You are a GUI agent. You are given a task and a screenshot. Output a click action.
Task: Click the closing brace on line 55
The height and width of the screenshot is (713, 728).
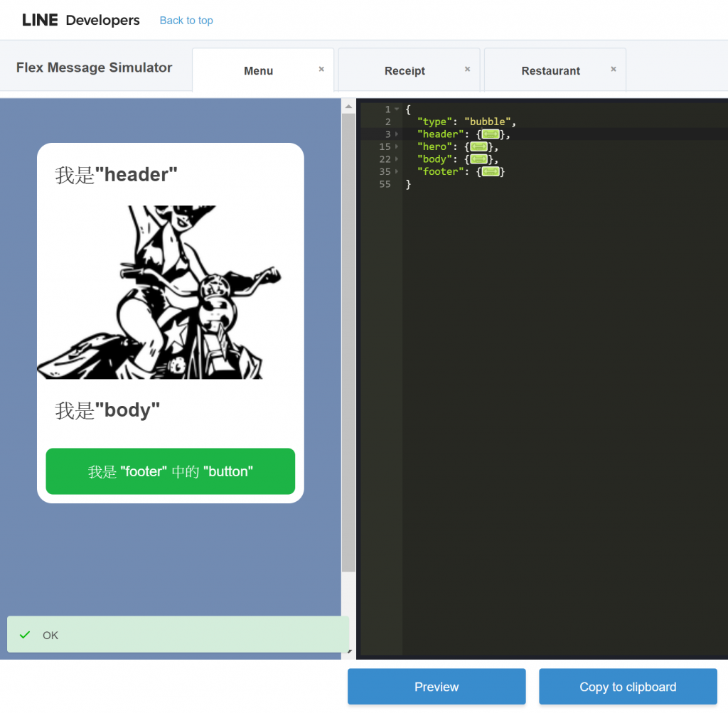(x=409, y=184)
